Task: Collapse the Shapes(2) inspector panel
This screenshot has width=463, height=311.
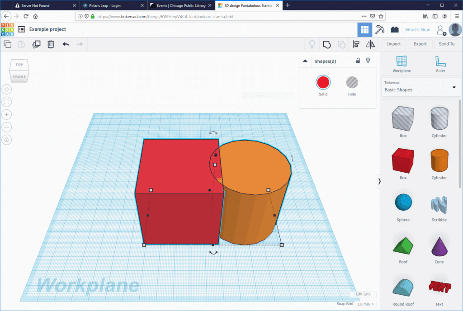Action: coord(305,60)
